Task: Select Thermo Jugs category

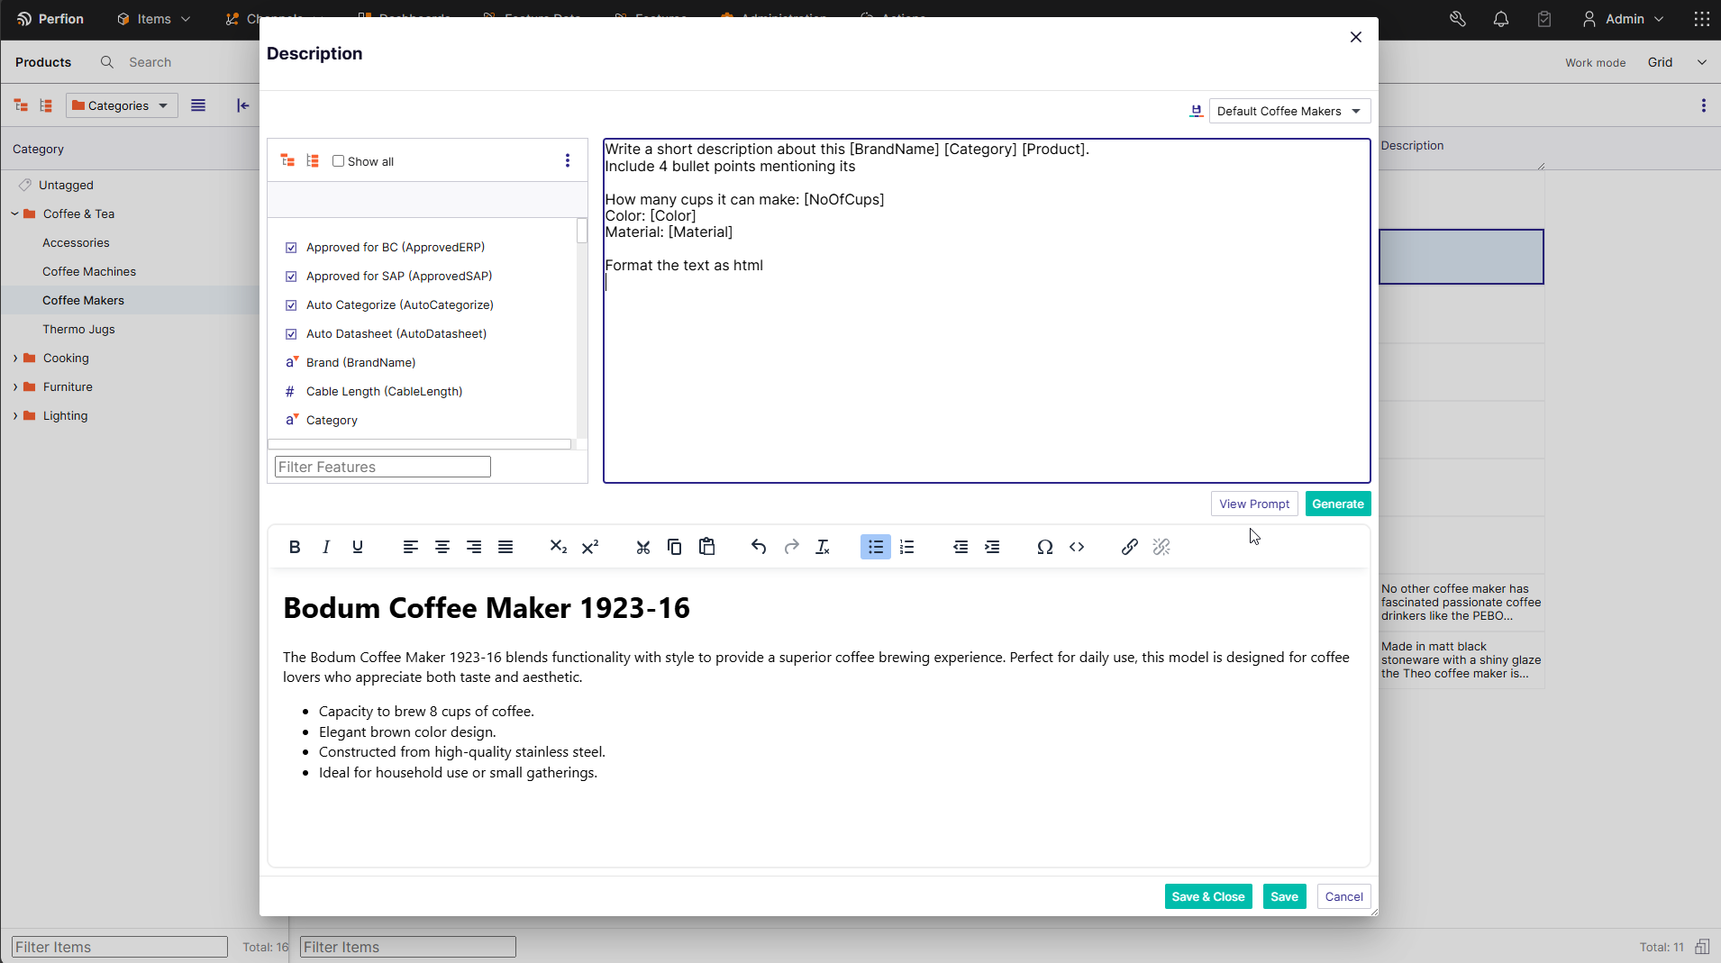Action: pyautogui.click(x=78, y=329)
